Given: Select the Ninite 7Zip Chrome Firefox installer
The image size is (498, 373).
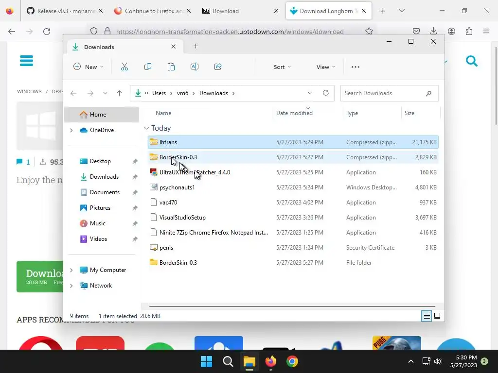Looking at the screenshot, I should (x=293, y=233).
